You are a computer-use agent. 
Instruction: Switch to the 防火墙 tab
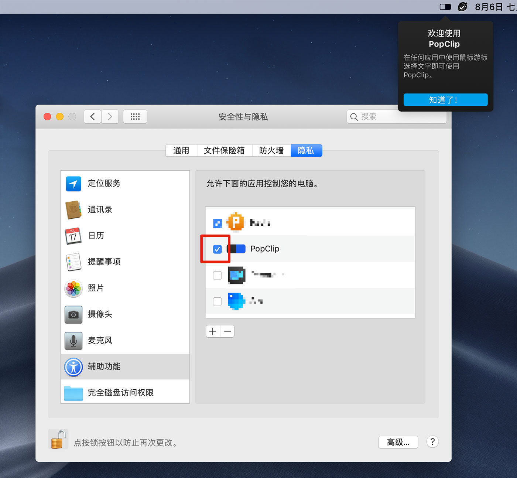click(271, 150)
